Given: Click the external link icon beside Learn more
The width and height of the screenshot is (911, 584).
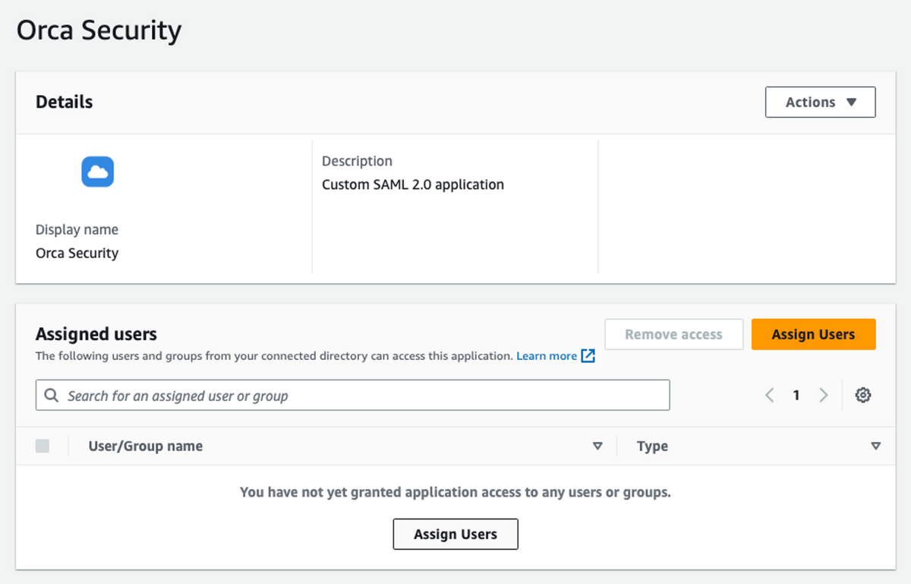Looking at the screenshot, I should [x=588, y=355].
